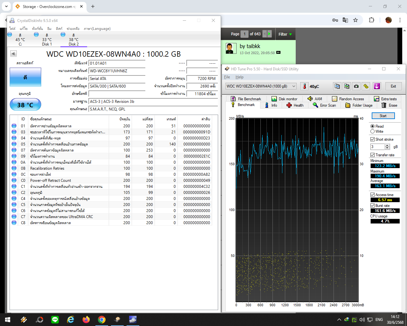The width and height of the screenshot is (407, 326).
Task: Open the ภาษา(Language) menu
Action: tap(97, 29)
